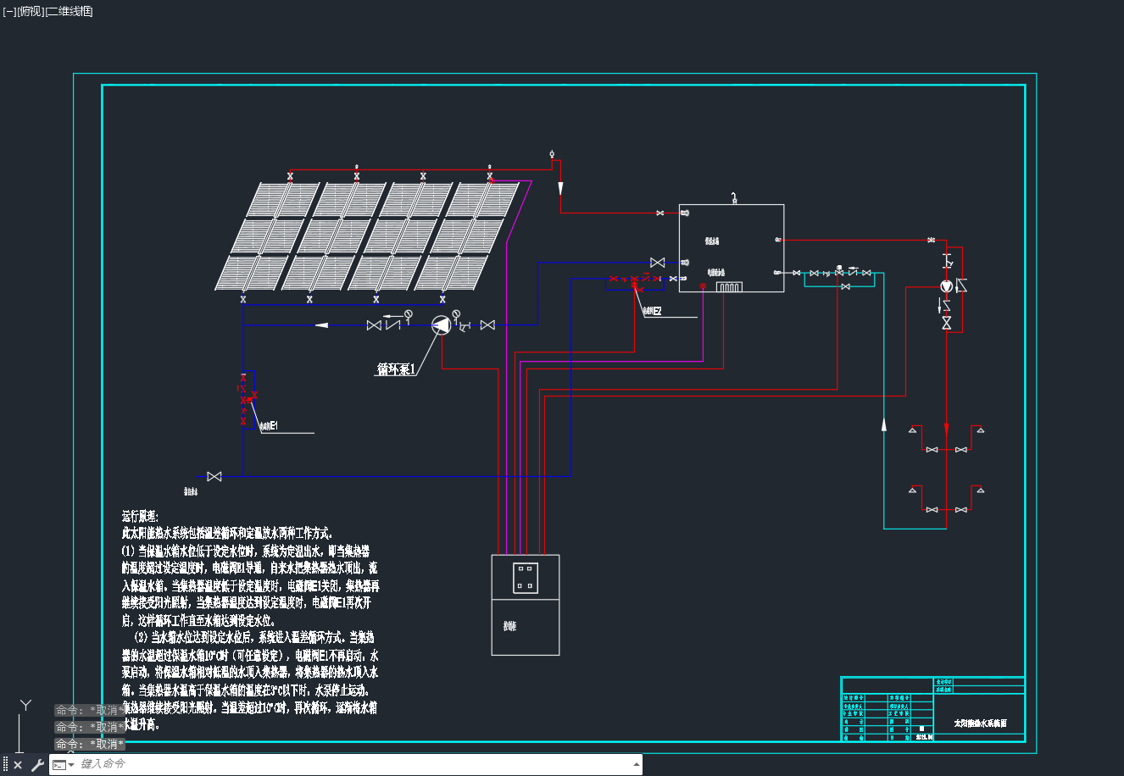Select the E2 solenoid valve label
This screenshot has height=776, width=1124.
click(x=652, y=312)
